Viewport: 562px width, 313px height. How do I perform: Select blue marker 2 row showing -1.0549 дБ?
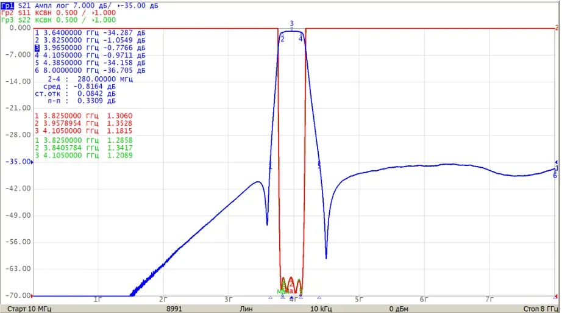pos(90,40)
